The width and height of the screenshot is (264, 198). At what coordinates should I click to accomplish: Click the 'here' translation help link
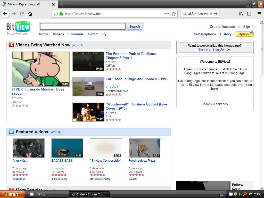214,89
